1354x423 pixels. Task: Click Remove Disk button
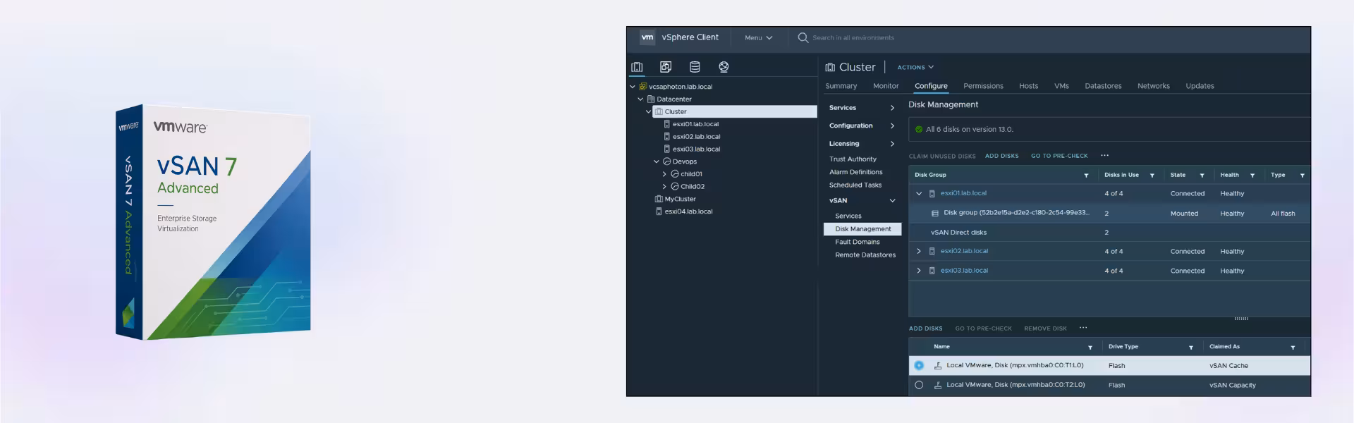click(1045, 329)
